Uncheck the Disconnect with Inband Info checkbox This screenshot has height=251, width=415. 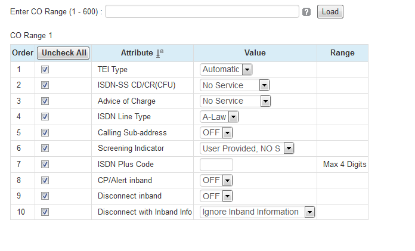click(x=45, y=212)
